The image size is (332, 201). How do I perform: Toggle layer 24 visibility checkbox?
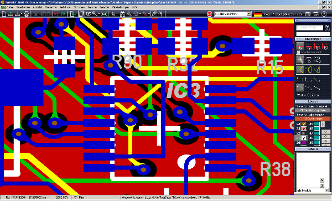304,124
